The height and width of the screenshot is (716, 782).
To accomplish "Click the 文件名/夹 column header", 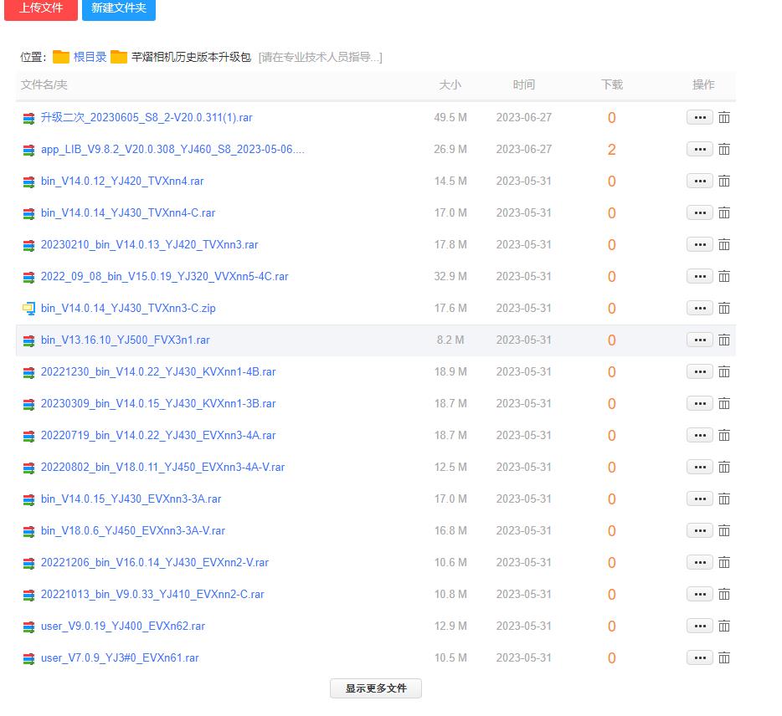I will tap(44, 84).
